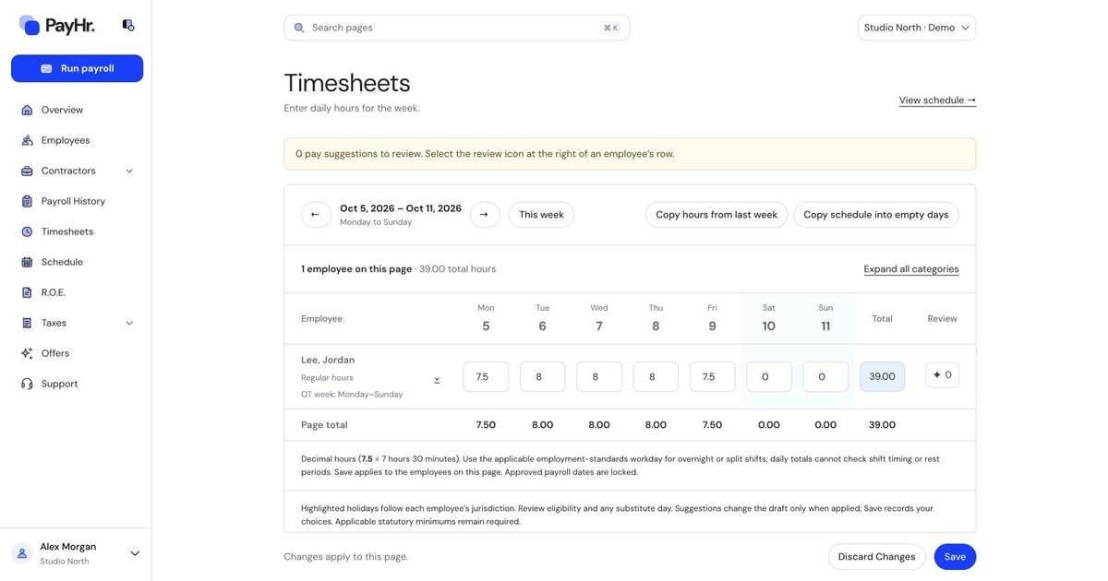Click the Sun 11 column header
This screenshot has height=581, width=1108.
(825, 319)
